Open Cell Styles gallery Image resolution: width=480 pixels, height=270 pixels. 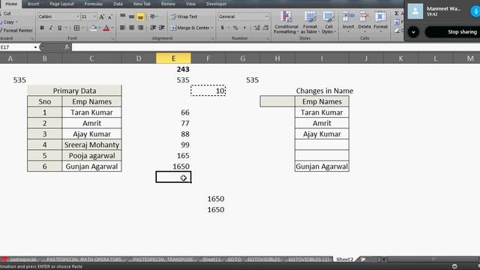point(328,22)
